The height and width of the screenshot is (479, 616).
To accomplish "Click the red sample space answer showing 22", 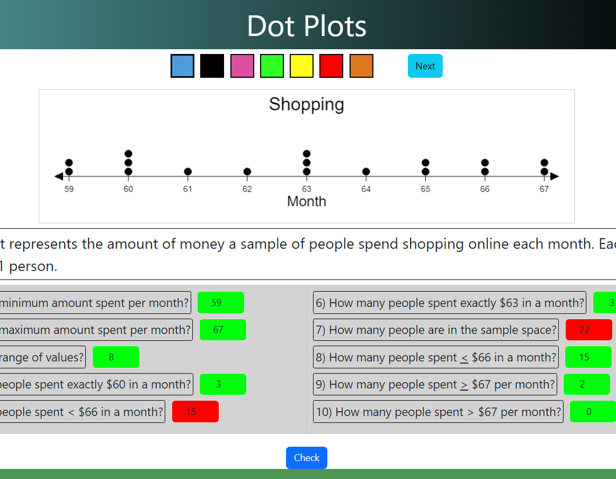I will click(588, 330).
